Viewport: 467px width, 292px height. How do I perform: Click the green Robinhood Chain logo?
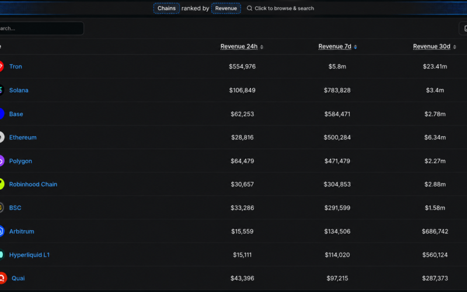[2, 184]
